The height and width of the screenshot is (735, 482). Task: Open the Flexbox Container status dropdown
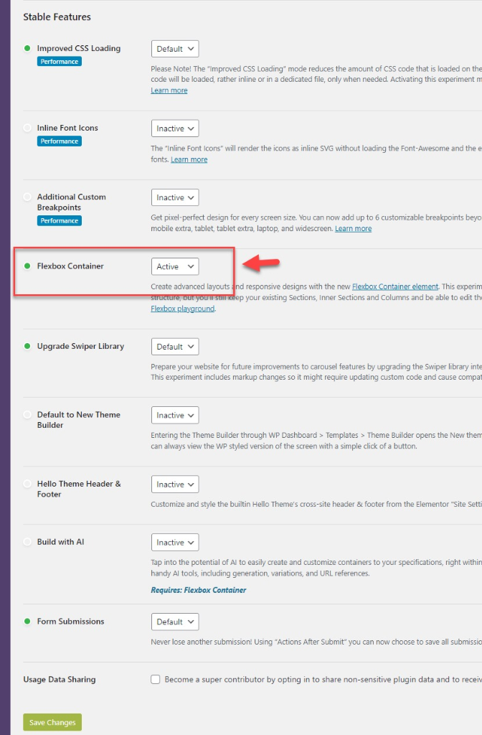(x=175, y=266)
